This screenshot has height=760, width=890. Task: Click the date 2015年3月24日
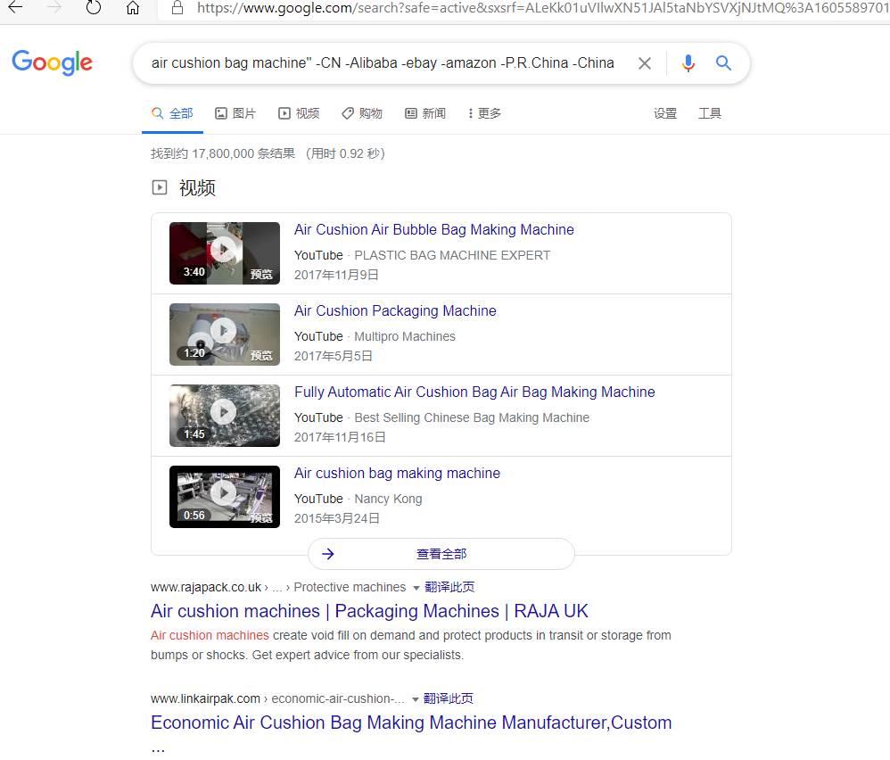pos(336,519)
